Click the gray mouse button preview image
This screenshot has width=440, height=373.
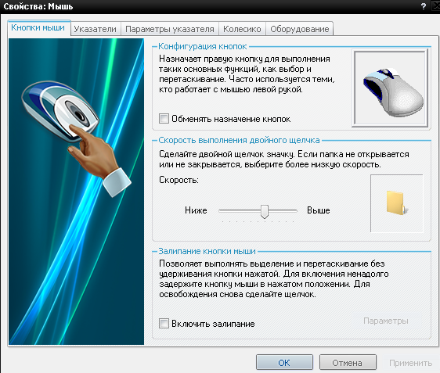point(391,88)
